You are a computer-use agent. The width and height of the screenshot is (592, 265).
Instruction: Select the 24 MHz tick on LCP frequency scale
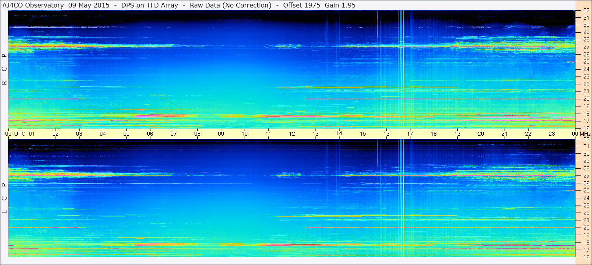[586, 198]
